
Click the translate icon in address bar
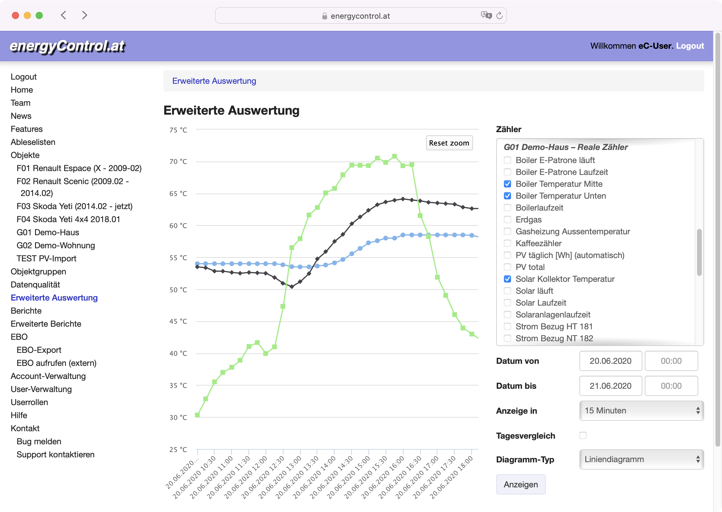[486, 15]
